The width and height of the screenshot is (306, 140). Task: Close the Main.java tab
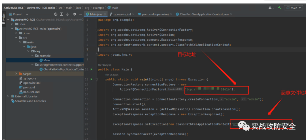[x=105, y=14]
